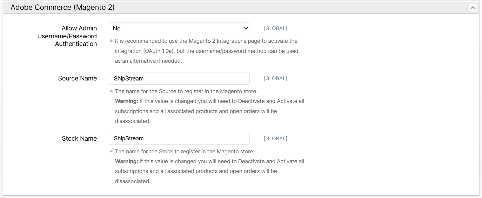Collapse the Adobe Commerce section using arrow icon
482x198 pixels.
[x=473, y=8]
